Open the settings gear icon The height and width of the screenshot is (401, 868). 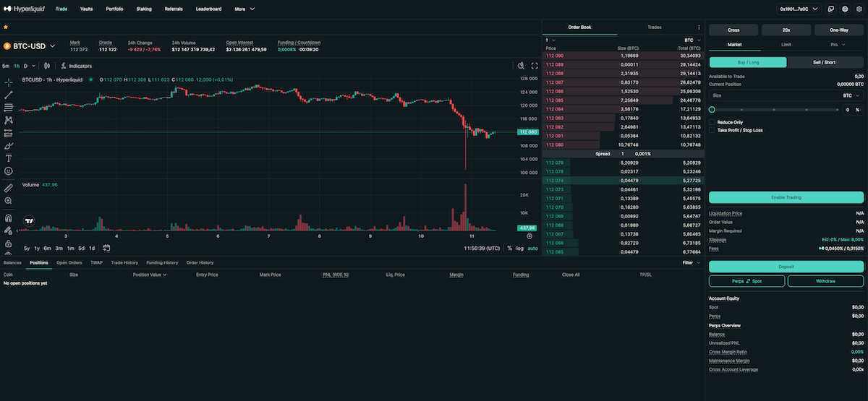click(x=859, y=9)
